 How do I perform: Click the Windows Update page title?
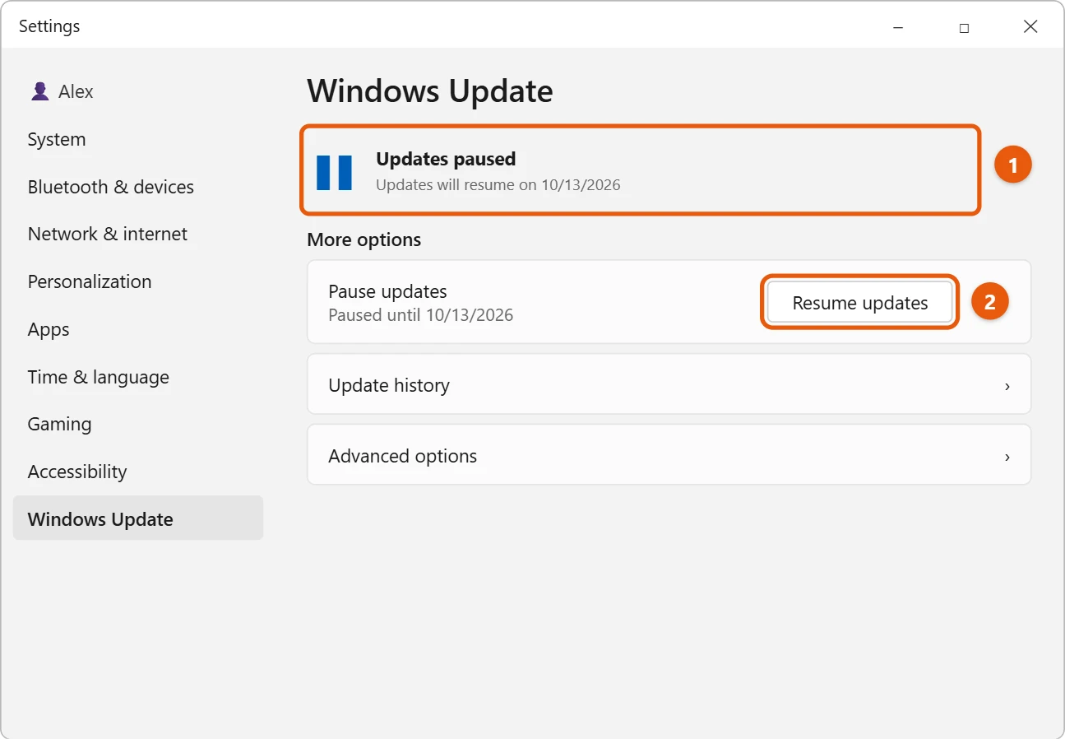point(430,91)
